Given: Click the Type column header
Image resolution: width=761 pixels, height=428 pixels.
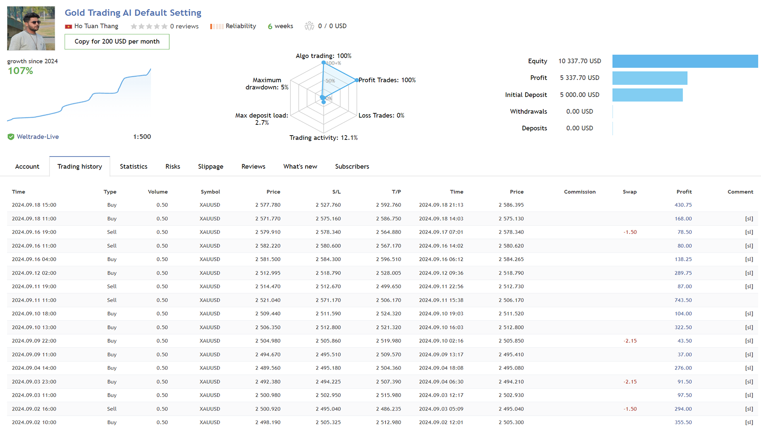Looking at the screenshot, I should pyautogui.click(x=110, y=192).
